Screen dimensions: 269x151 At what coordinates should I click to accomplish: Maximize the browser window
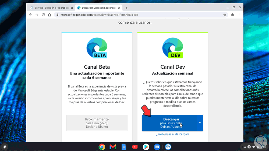tap(234, 7)
